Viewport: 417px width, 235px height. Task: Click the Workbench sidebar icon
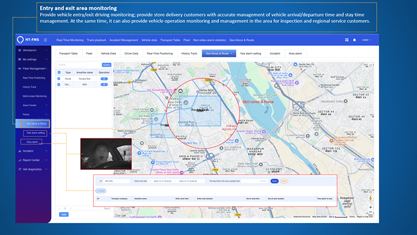point(20,50)
